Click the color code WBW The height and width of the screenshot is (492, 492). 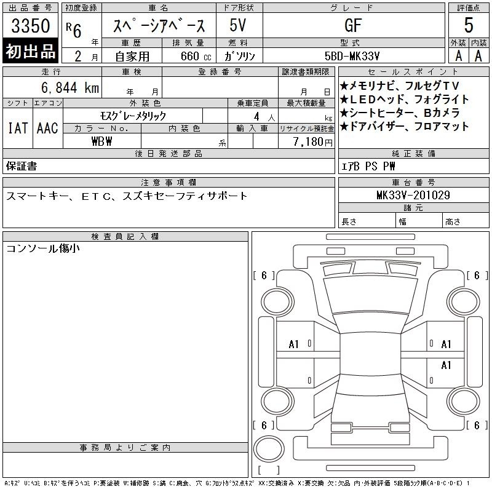pyautogui.click(x=101, y=141)
